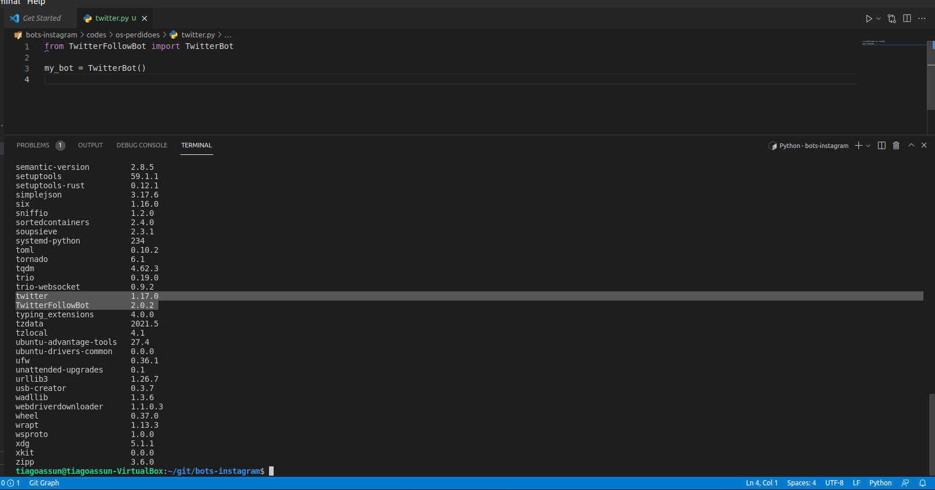The width and height of the screenshot is (935, 490).
Task: Click 'webdriverdownloader' row in terminal
Action: pos(89,407)
